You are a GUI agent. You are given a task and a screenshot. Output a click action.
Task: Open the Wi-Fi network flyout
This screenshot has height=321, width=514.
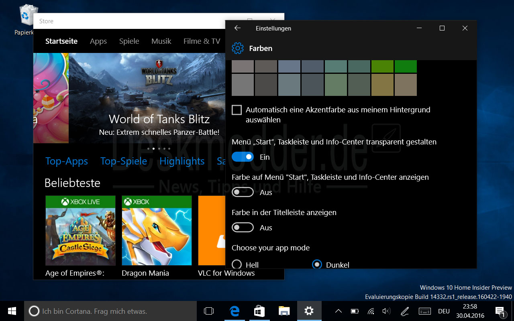[x=371, y=311]
